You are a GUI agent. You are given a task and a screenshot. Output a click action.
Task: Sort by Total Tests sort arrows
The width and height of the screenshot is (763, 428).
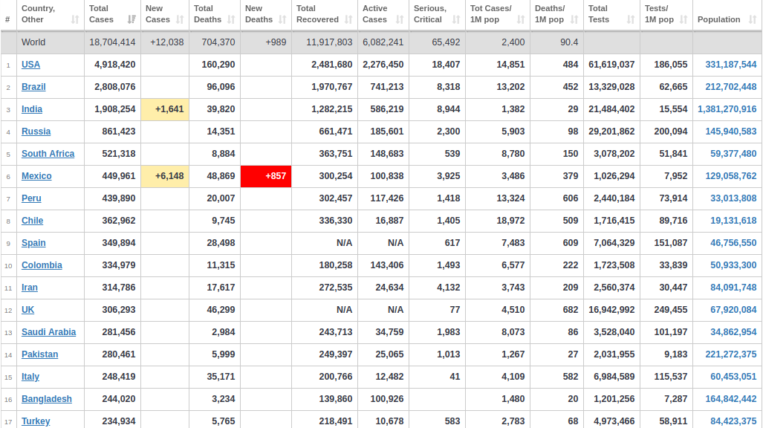[x=631, y=19]
